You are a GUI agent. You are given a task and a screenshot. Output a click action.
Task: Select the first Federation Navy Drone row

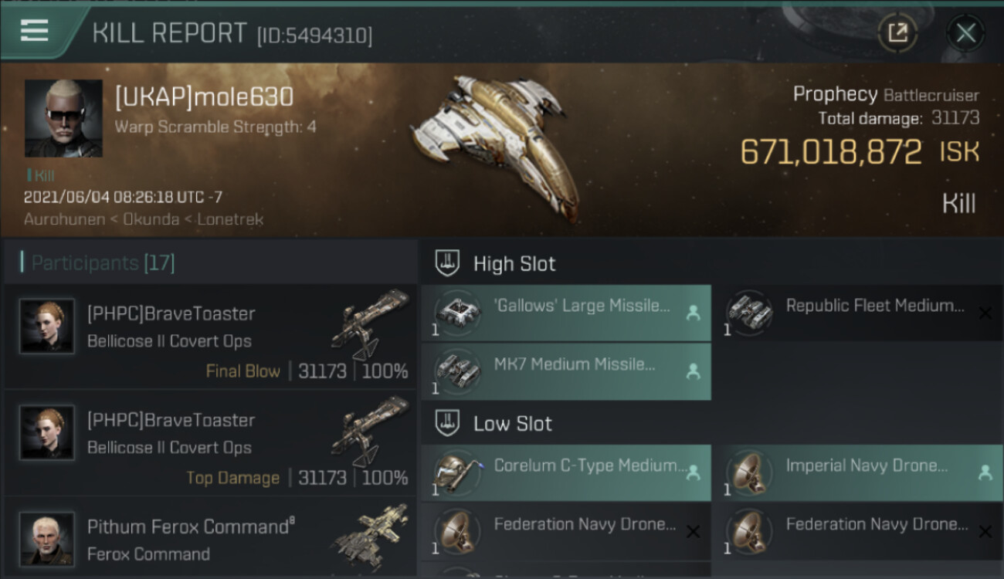click(x=566, y=531)
